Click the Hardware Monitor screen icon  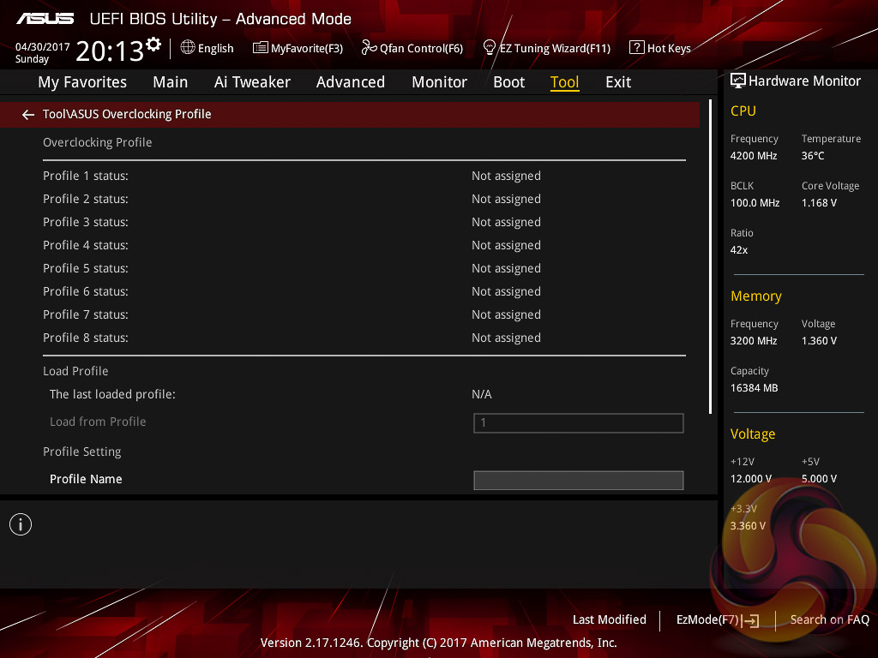pyautogui.click(x=738, y=81)
